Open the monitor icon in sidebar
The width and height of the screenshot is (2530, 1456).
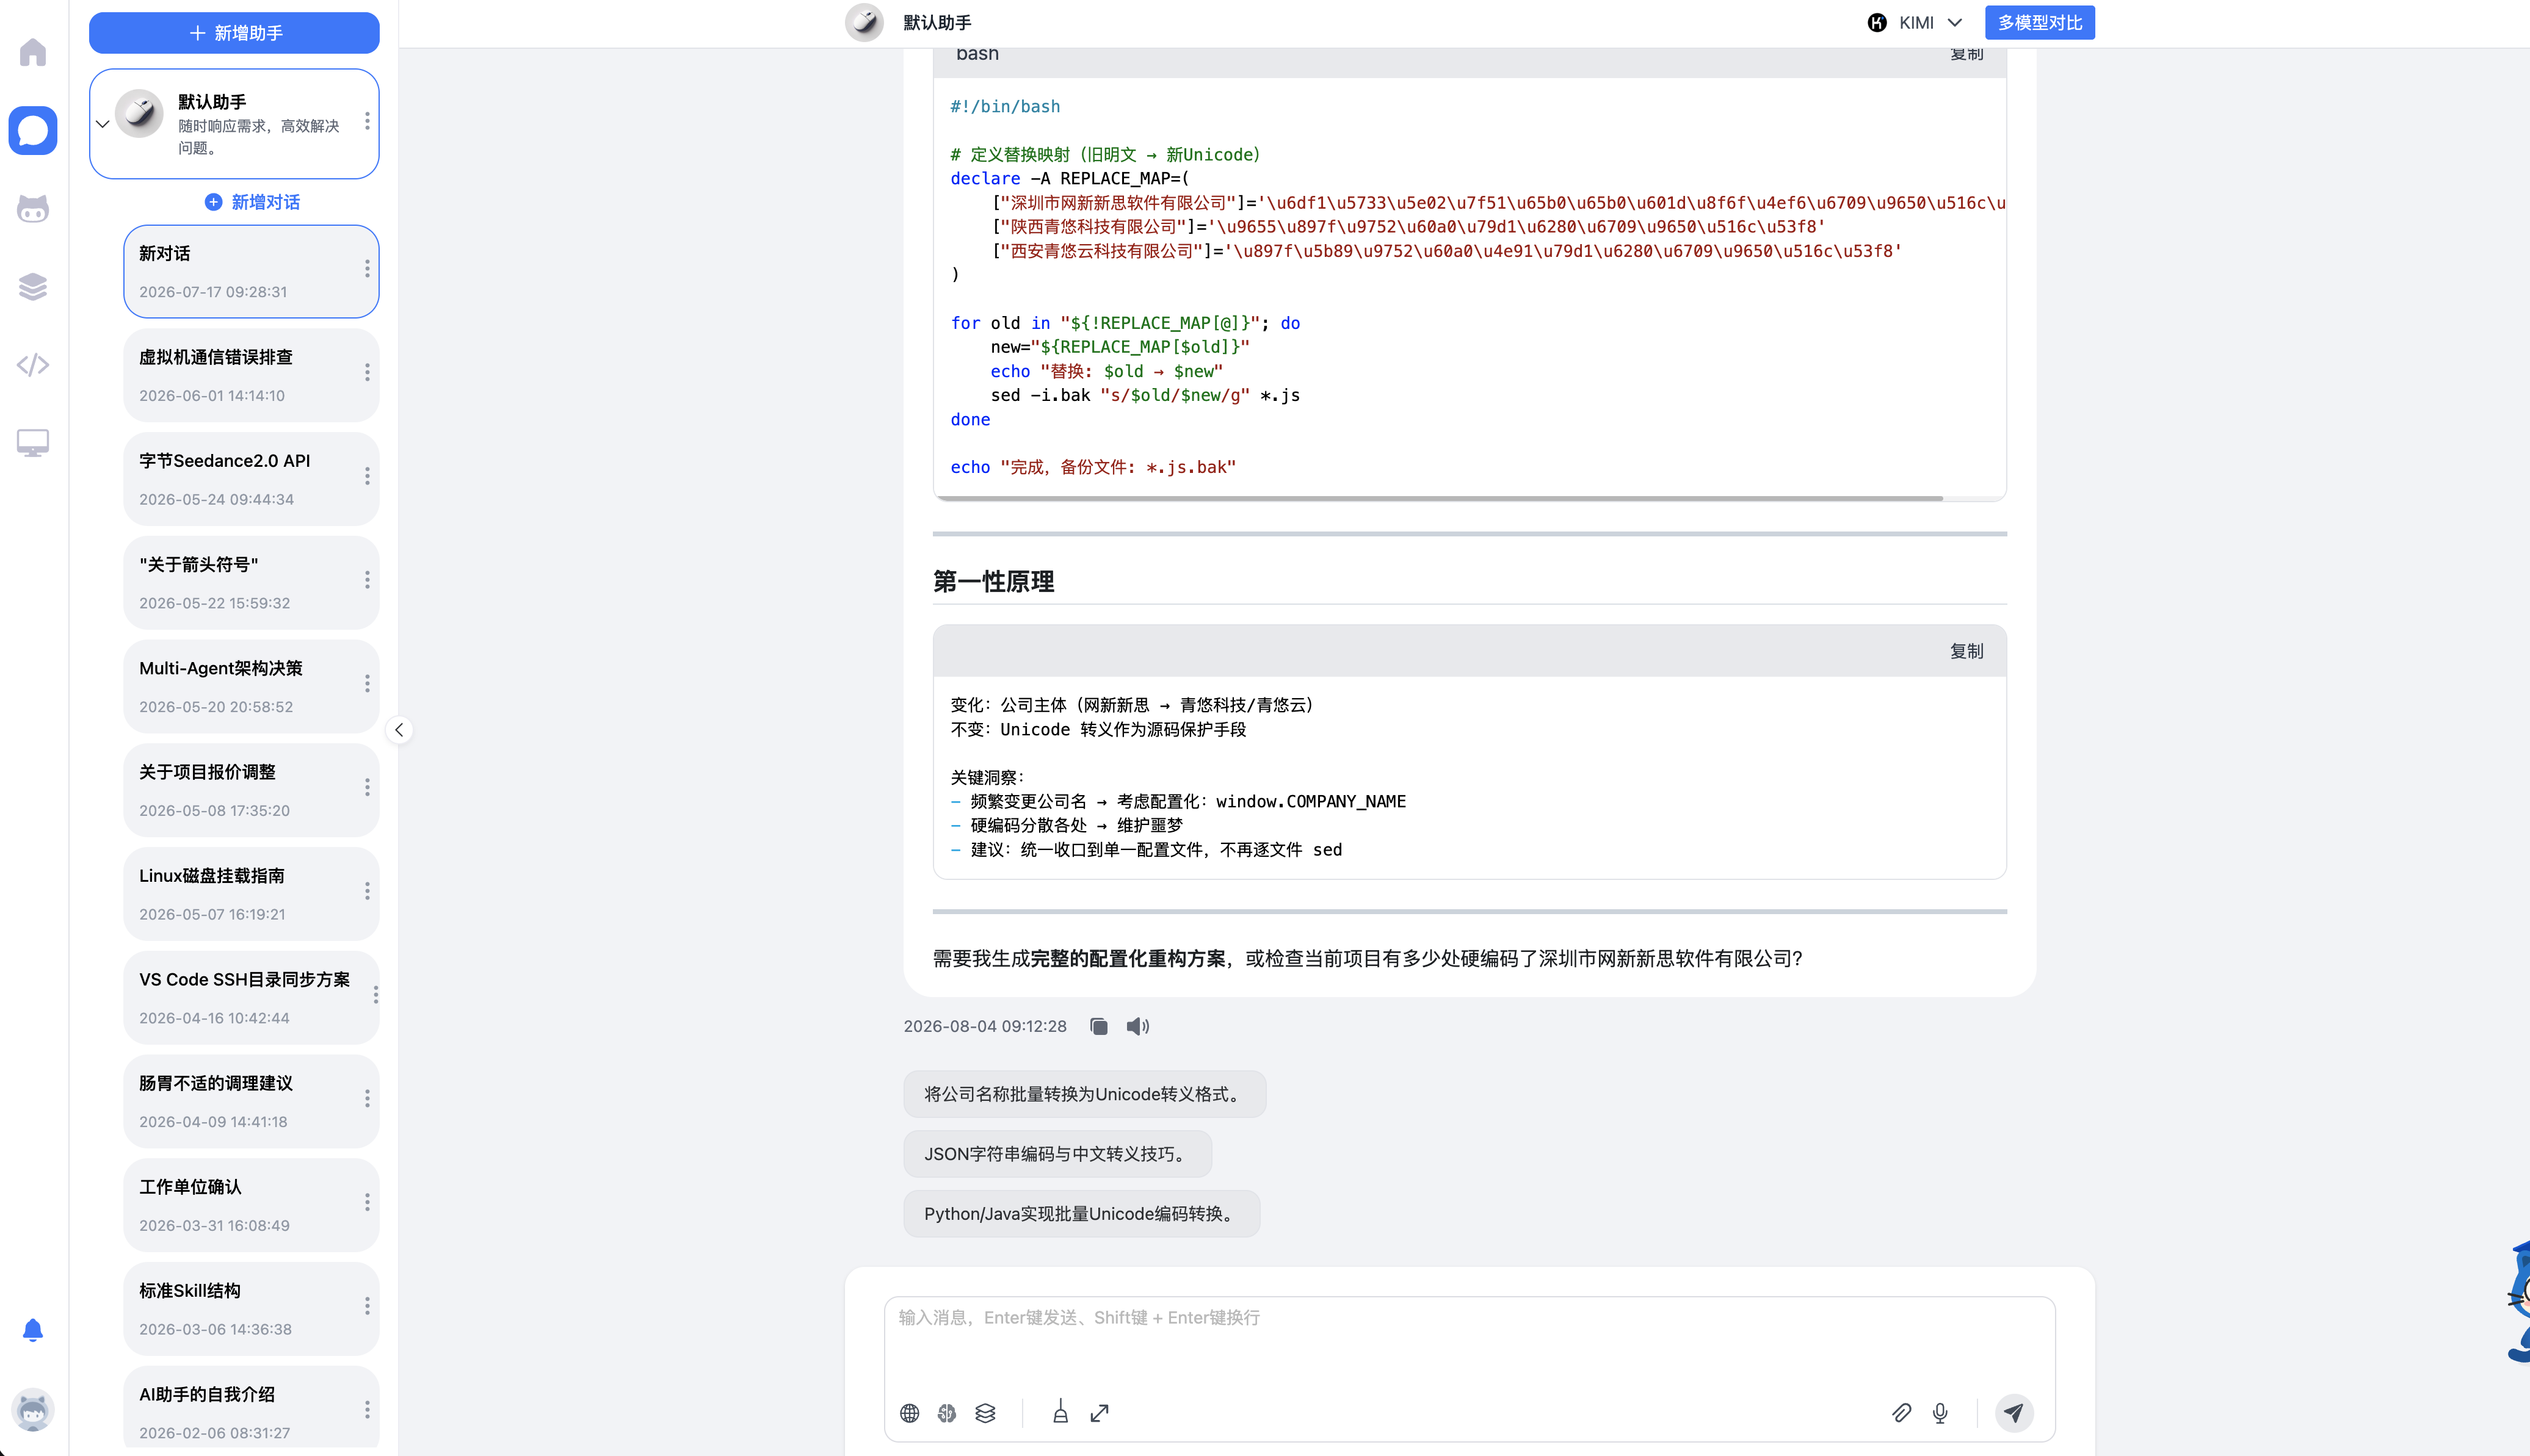[33, 443]
